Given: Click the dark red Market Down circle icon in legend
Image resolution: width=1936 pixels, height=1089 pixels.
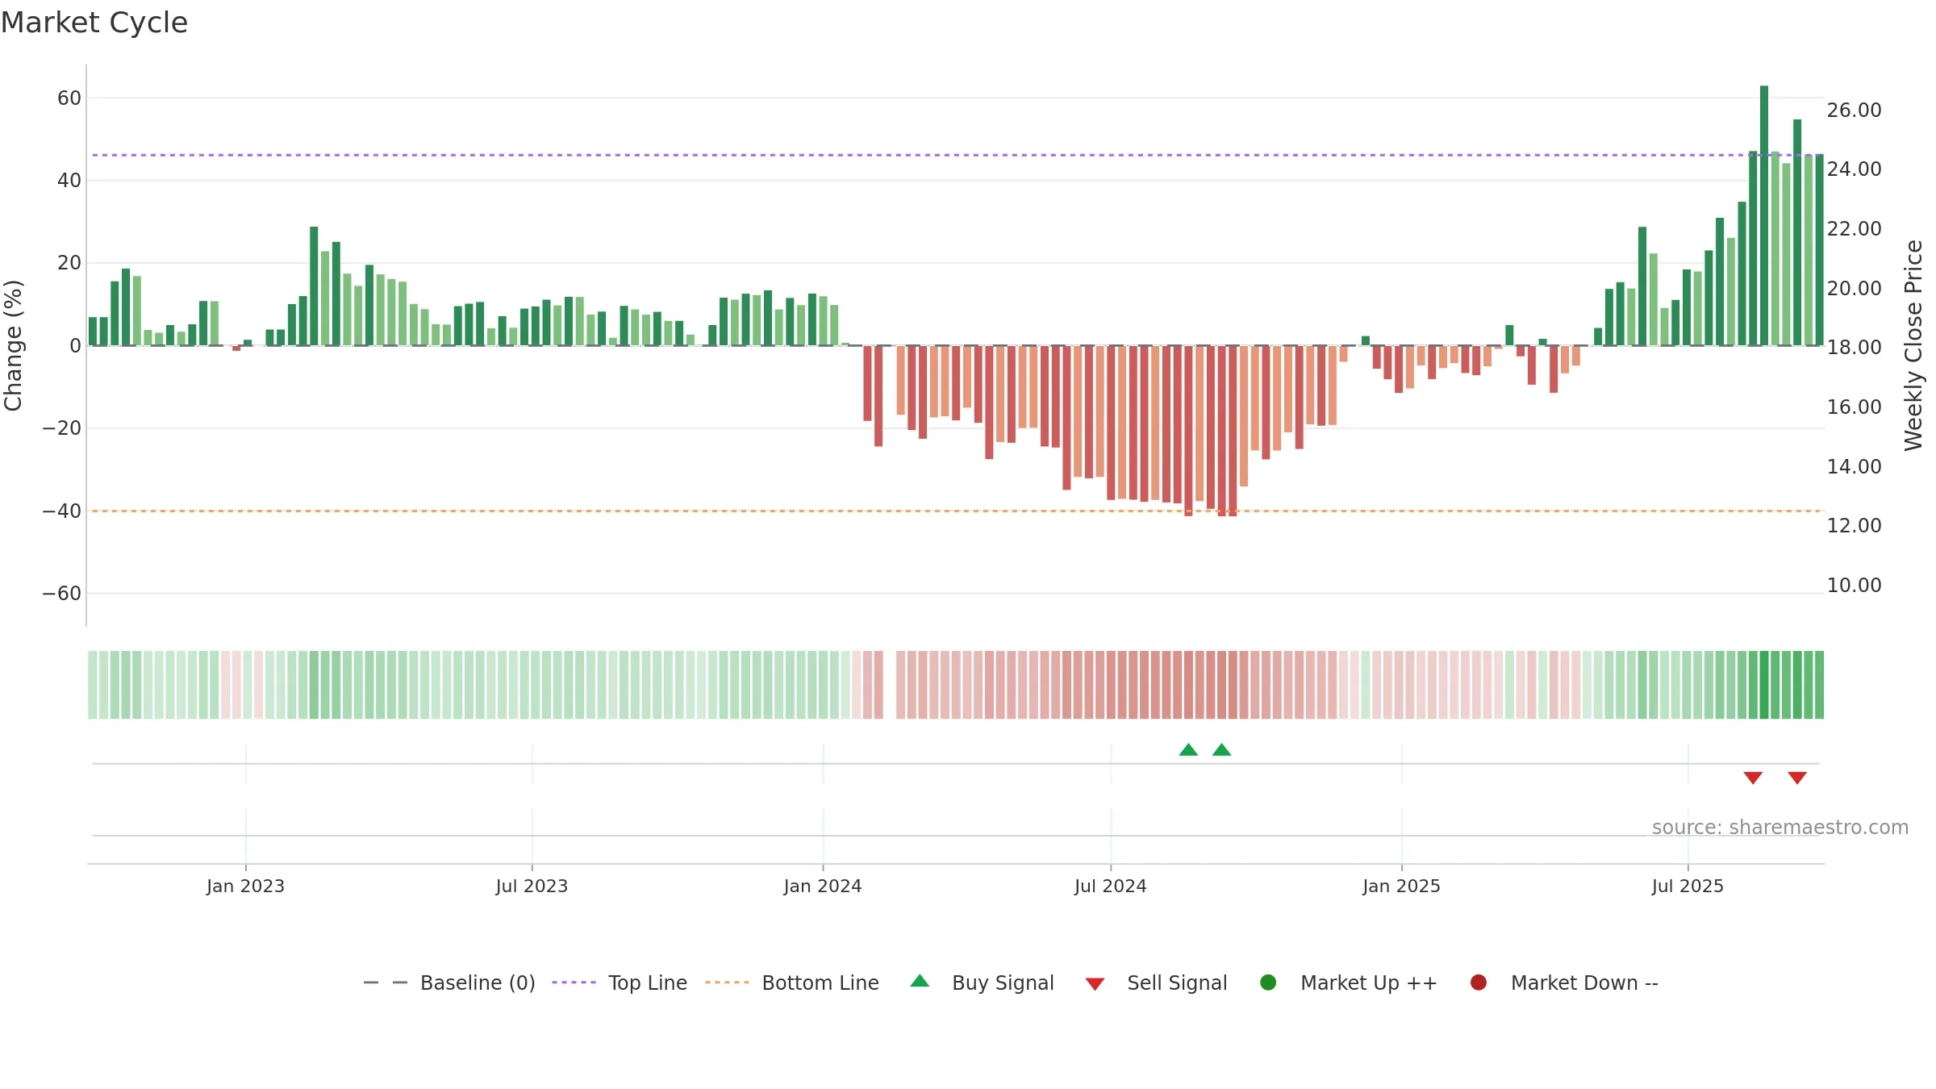Looking at the screenshot, I should coord(1479,983).
